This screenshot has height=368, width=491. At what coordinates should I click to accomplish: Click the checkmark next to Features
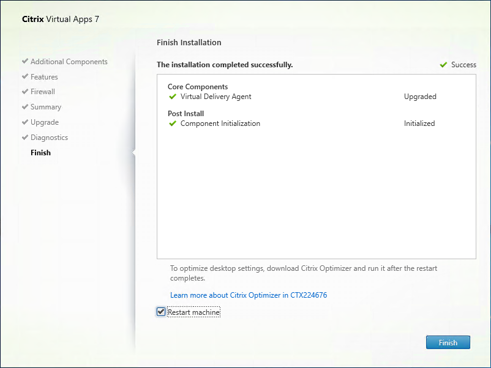point(25,76)
